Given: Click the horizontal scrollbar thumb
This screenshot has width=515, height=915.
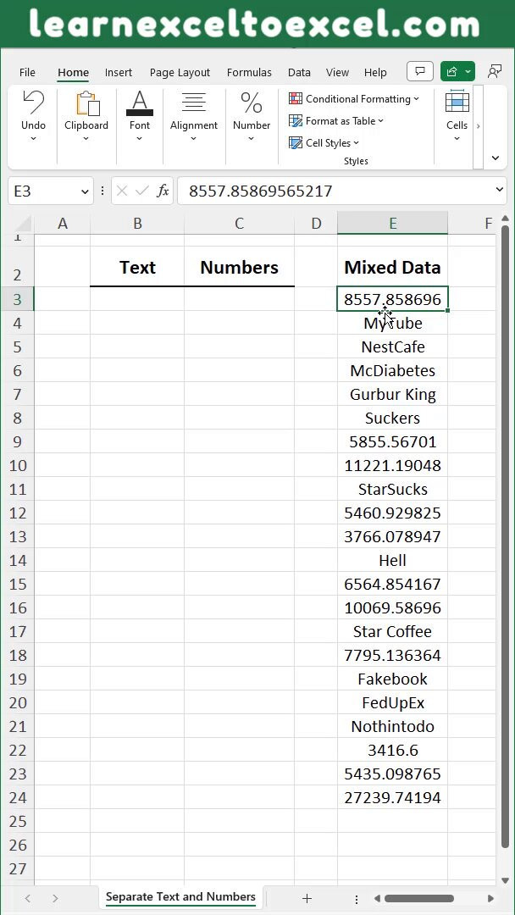Looking at the screenshot, I should pos(418,899).
